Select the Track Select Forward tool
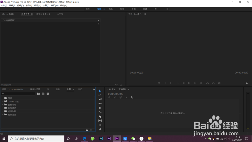 (x=100, y=95)
